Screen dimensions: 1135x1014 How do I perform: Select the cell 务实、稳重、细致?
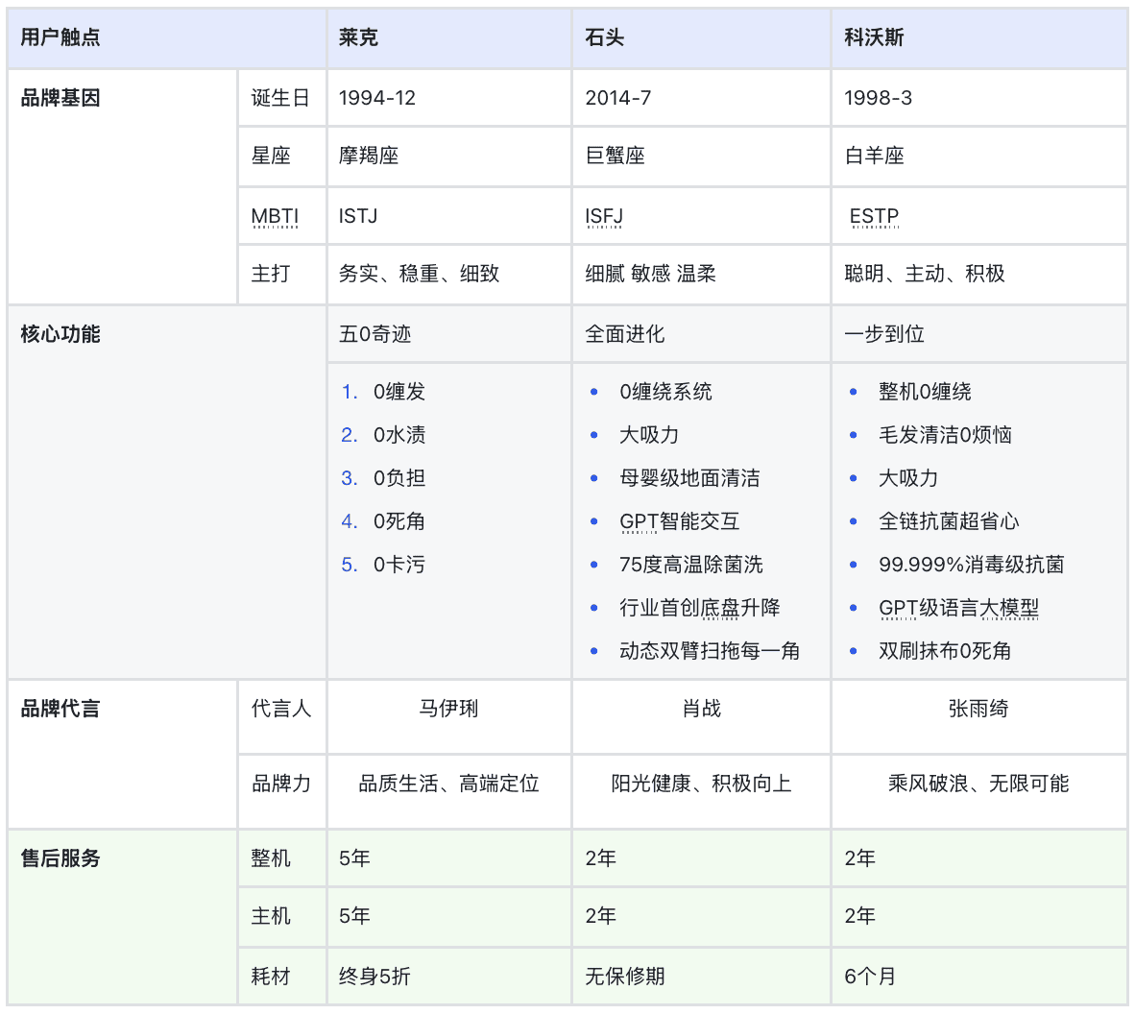pyautogui.click(x=448, y=275)
